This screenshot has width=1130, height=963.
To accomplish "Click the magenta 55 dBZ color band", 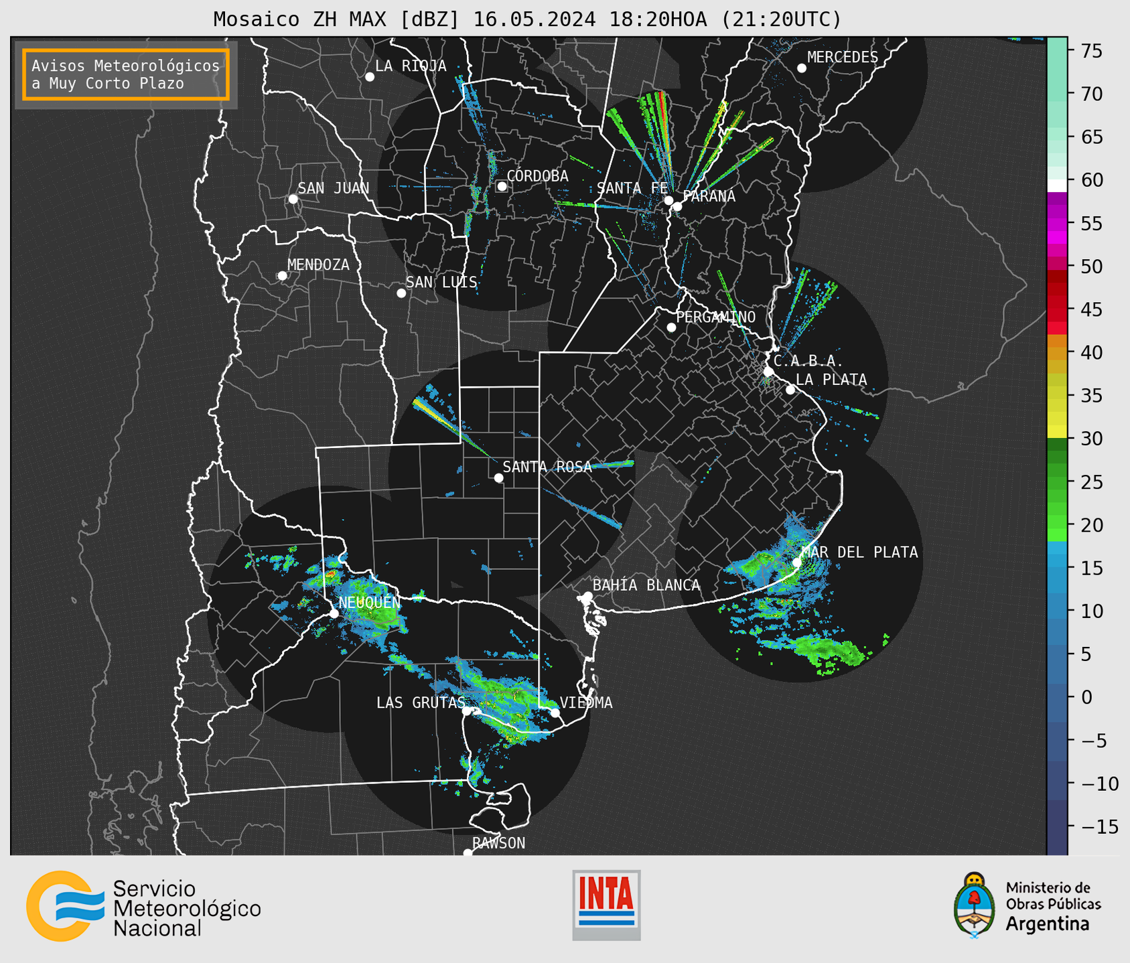I will [x=1056, y=223].
